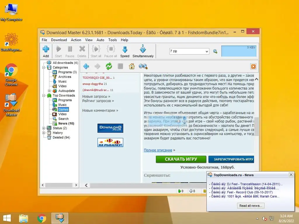Select Programs (3) under Categories
299x224 pixels.
click(67, 72)
